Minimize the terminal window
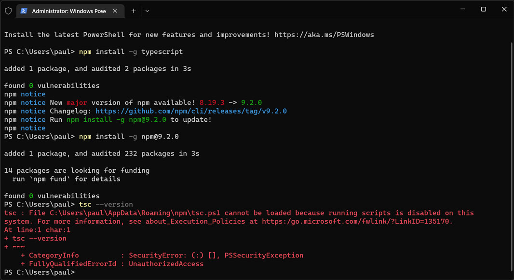The height and width of the screenshot is (280, 514). click(462, 9)
